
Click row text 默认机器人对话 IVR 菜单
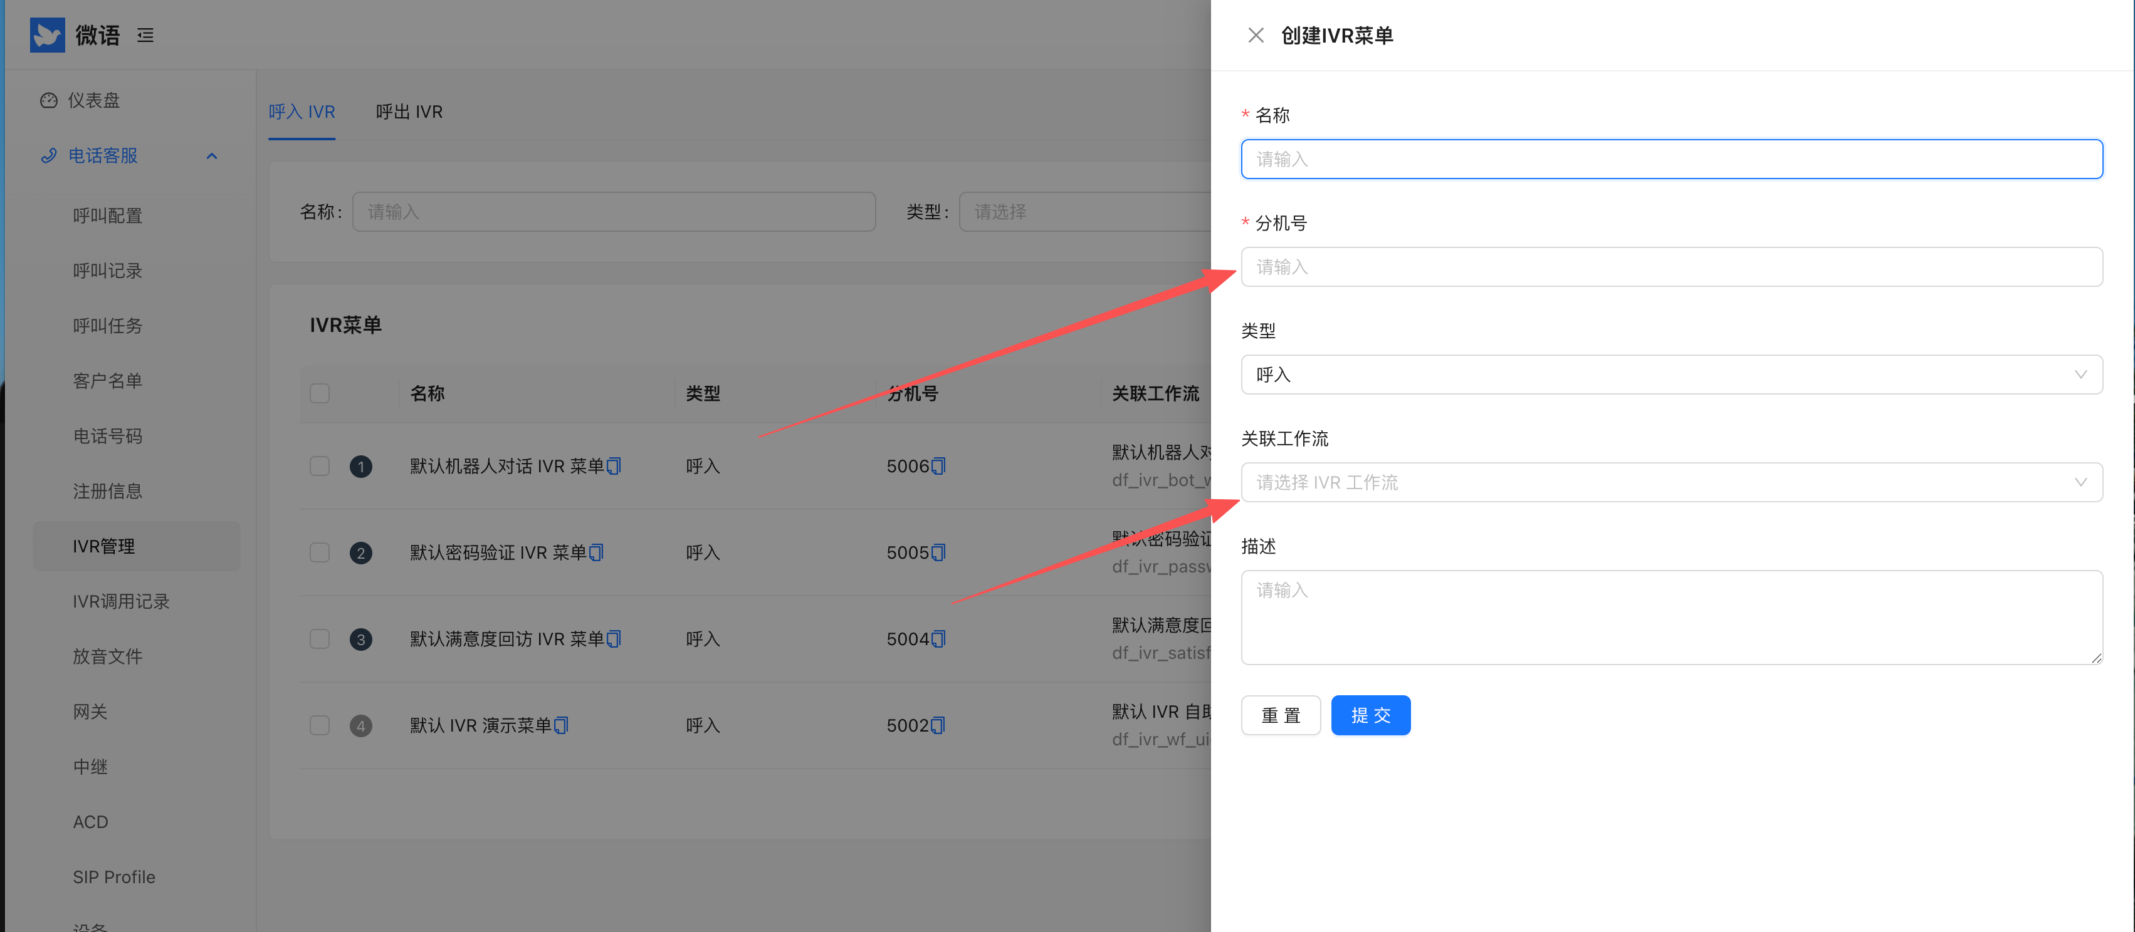coord(507,467)
